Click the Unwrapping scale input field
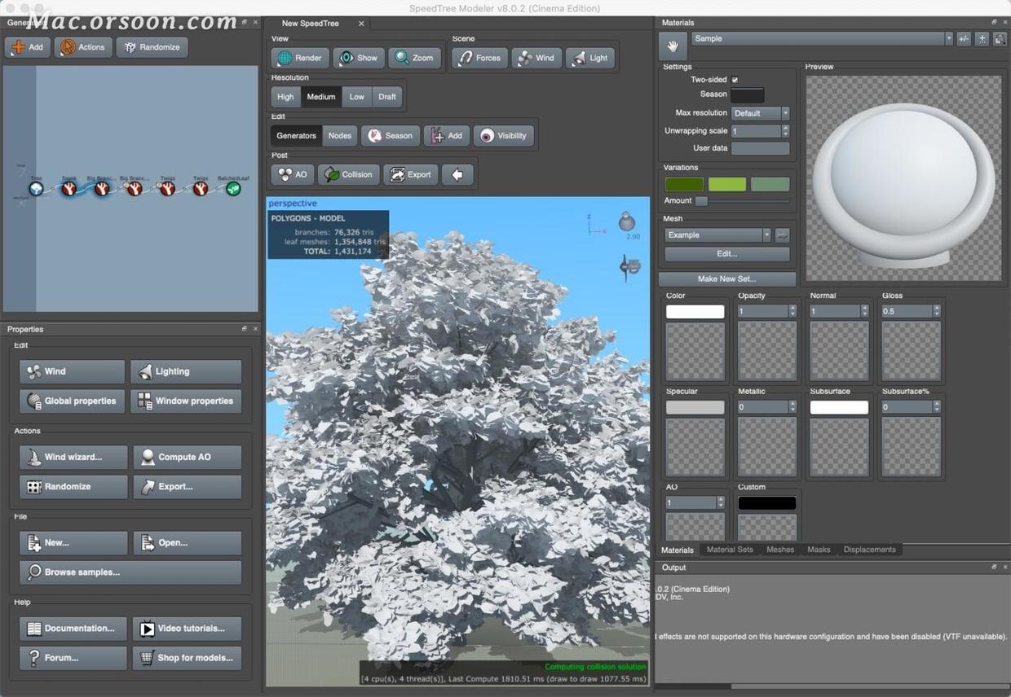1011x697 pixels. tap(756, 131)
